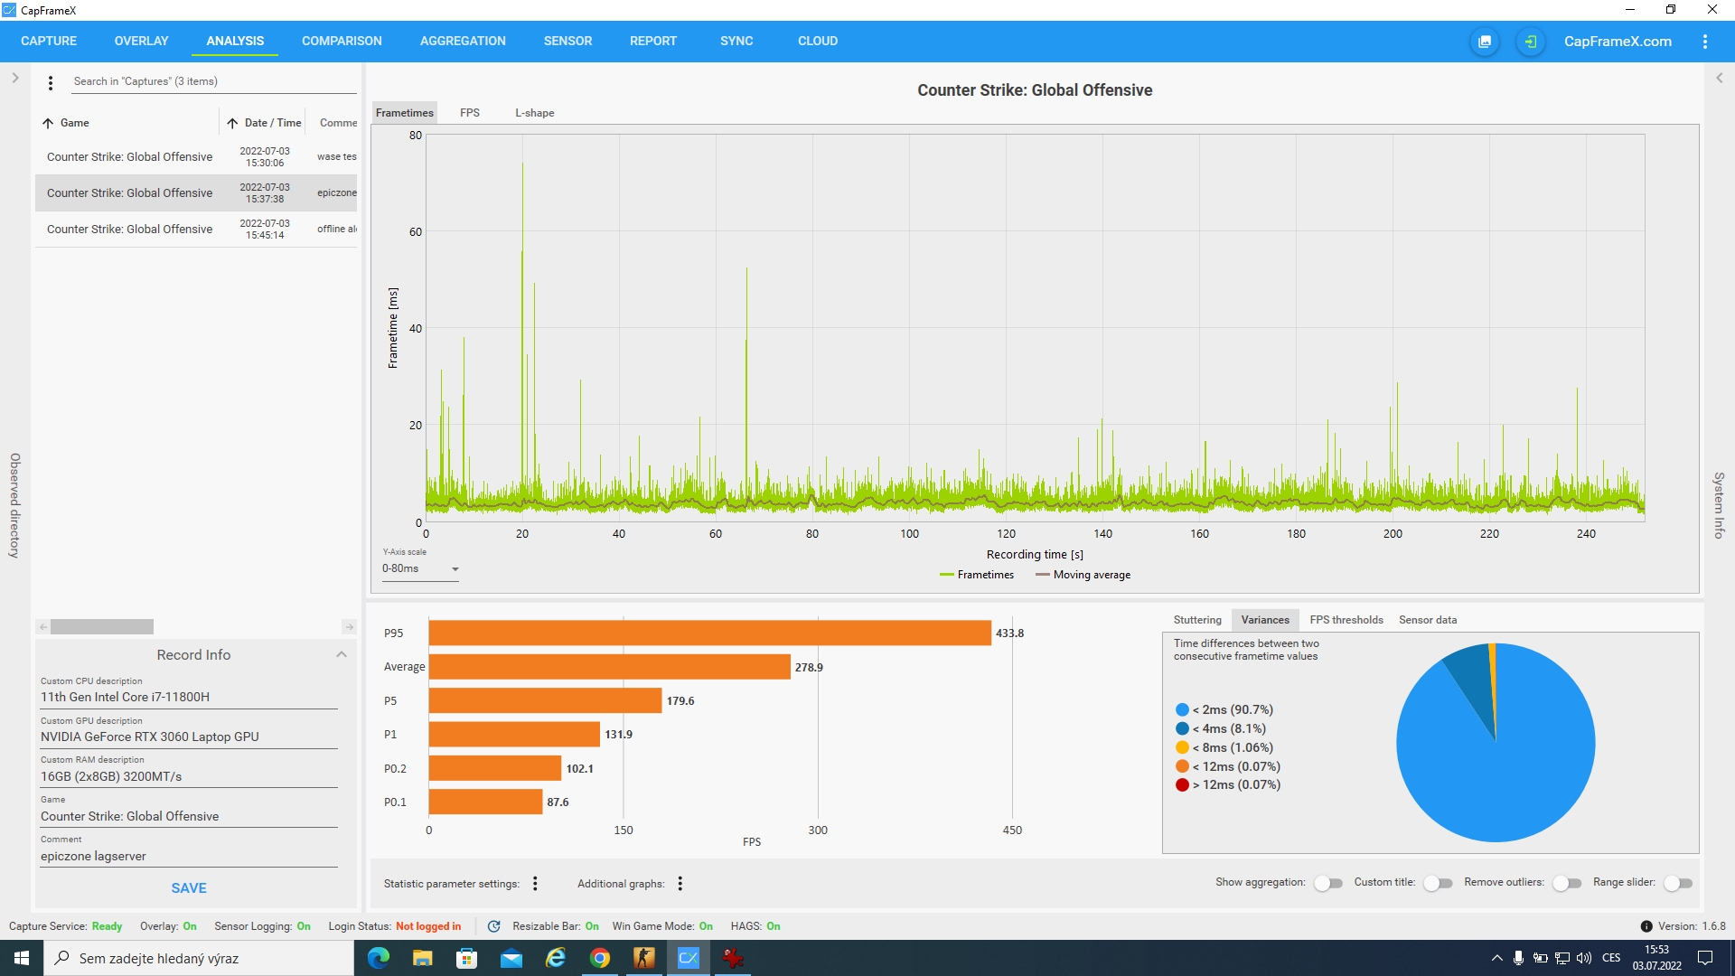
Task: Open Mail app from taskbar
Action: [511, 958]
